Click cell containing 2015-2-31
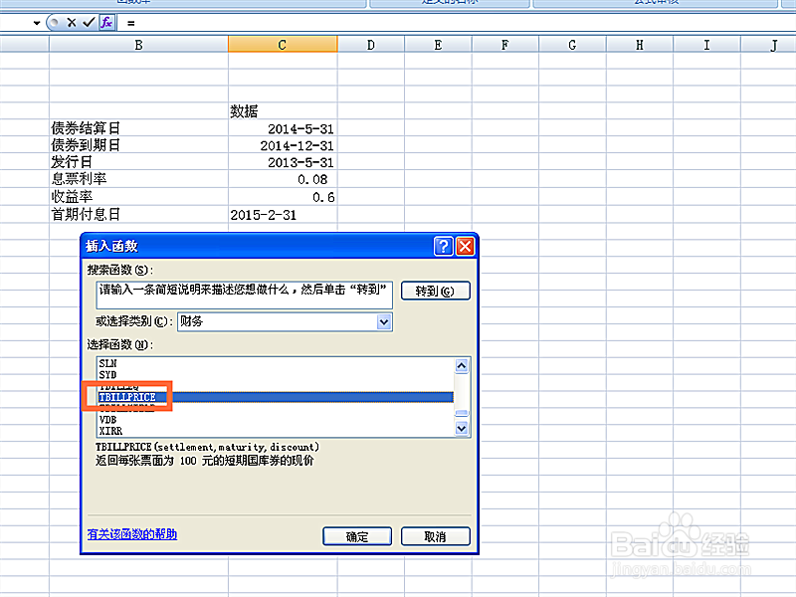Image resolution: width=796 pixels, height=597 pixels. click(283, 215)
